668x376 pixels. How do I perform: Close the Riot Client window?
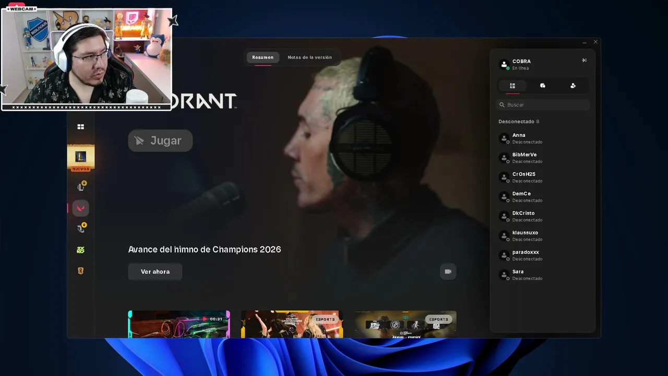click(x=595, y=42)
